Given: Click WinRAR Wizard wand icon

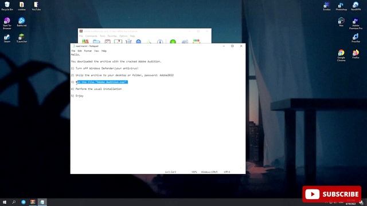Looking at the screenshot, I should coord(149,42).
